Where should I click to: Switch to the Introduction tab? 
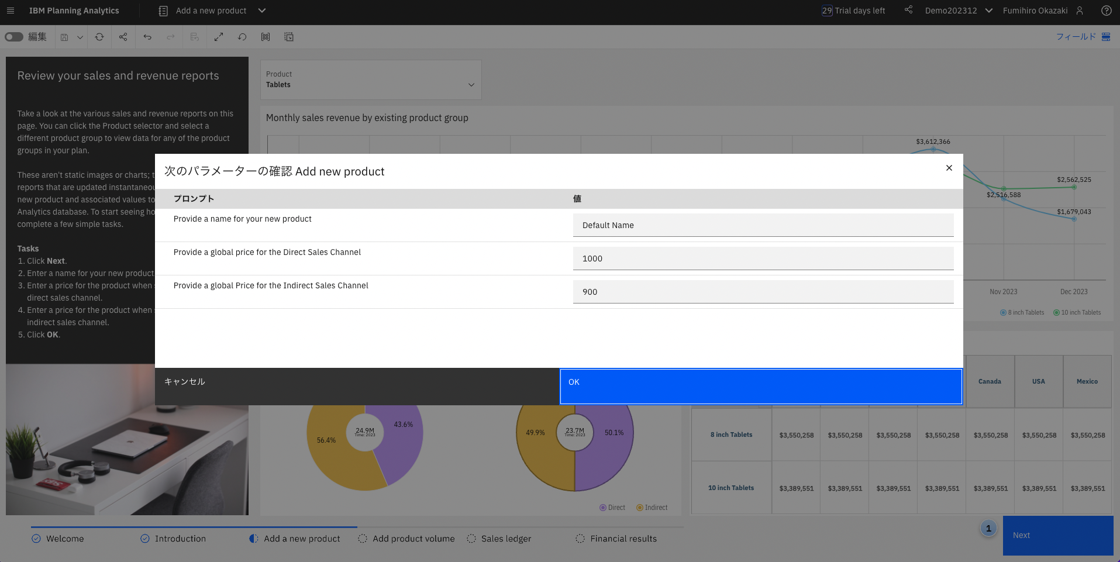tap(173, 539)
